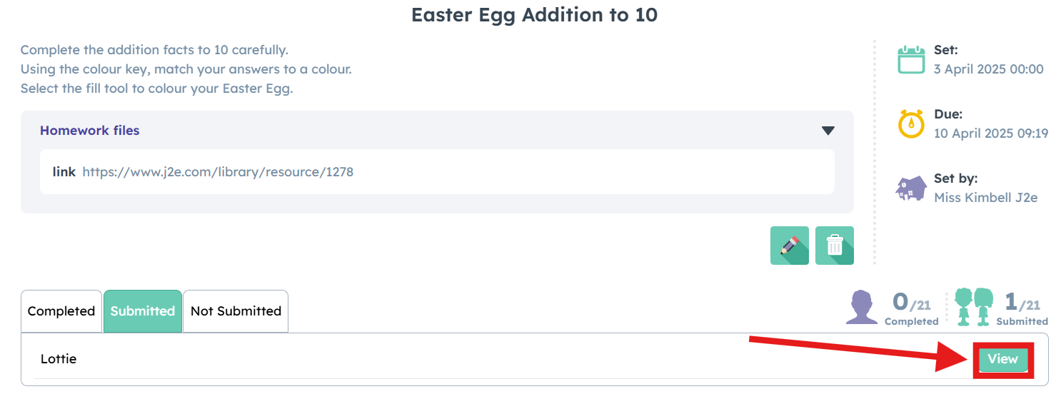Click the trash bin delete icon
Image resolution: width=1061 pixels, height=394 pixels.
(x=835, y=246)
